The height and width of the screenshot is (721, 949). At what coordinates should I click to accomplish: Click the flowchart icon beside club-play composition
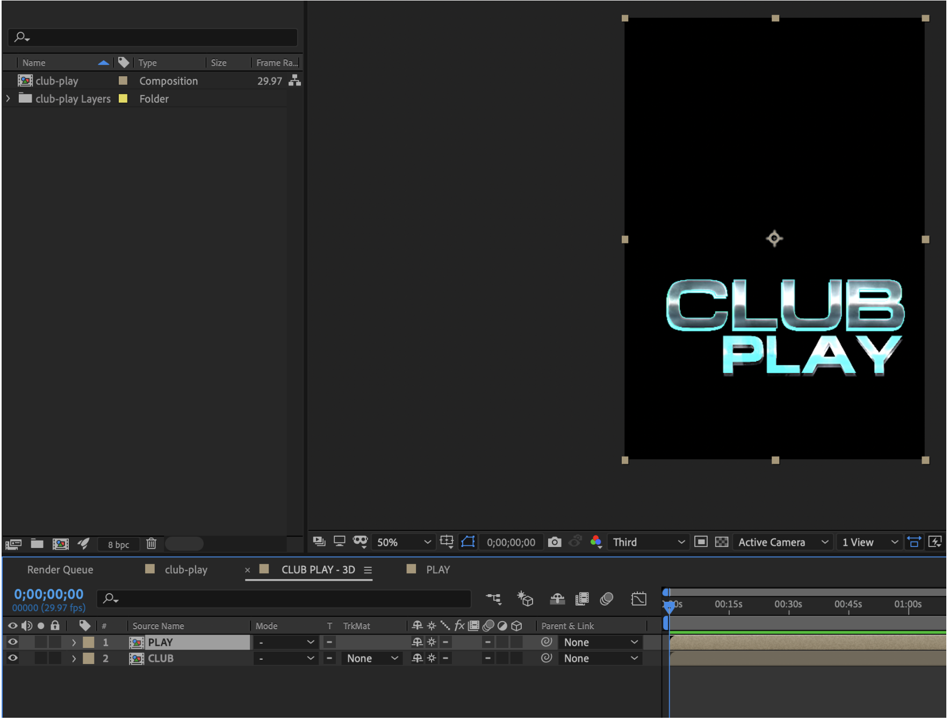click(294, 81)
